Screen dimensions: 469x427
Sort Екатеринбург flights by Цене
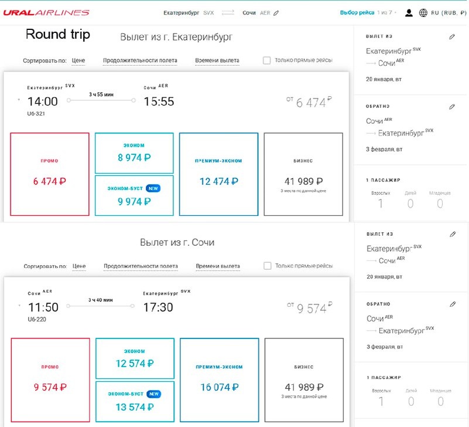[x=78, y=60]
